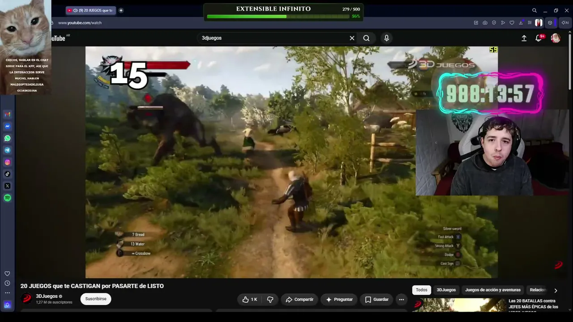The width and height of the screenshot is (573, 322).
Task: Open Messenger in the sidebar
Action: point(7,127)
